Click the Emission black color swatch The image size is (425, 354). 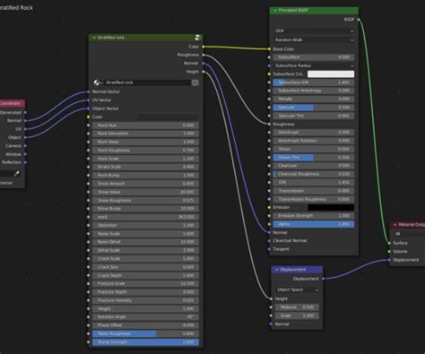coord(331,207)
